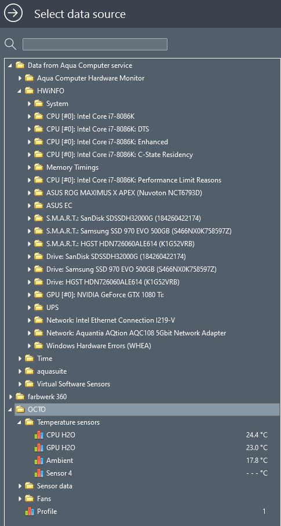
Task: Click into the data source search field
Action: click(95, 44)
